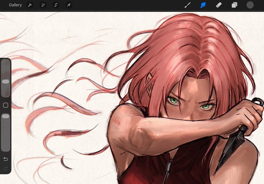Image resolution: width=264 pixels, height=184 pixels.
Task: Open the Layers panel
Action: tap(234, 5)
